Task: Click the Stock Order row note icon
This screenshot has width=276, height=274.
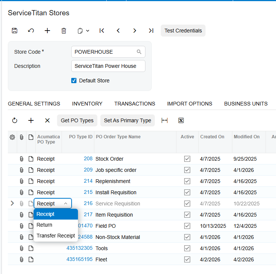Action: pos(31,159)
